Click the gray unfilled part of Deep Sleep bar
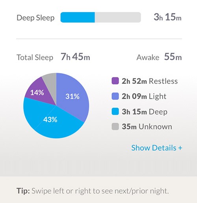This screenshot has height=203, width=197. [118, 17]
